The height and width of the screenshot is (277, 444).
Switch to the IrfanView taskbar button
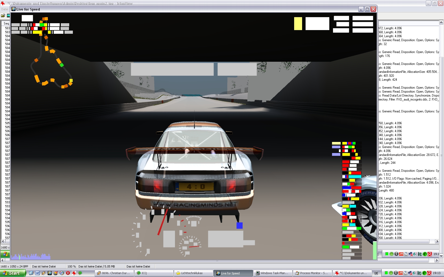tap(352, 273)
